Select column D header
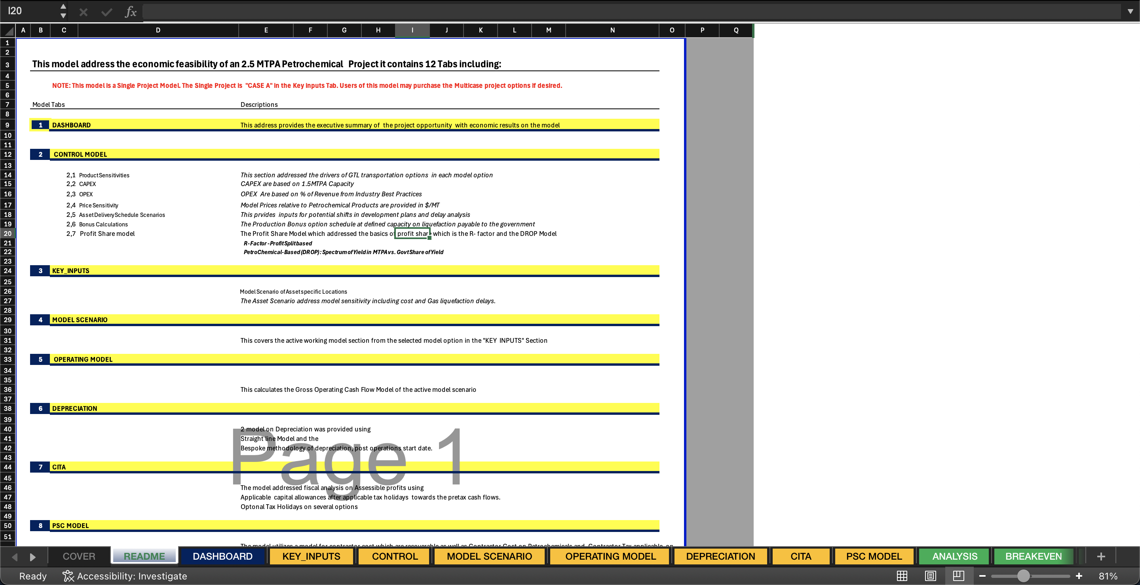The width and height of the screenshot is (1140, 585). coord(158,30)
